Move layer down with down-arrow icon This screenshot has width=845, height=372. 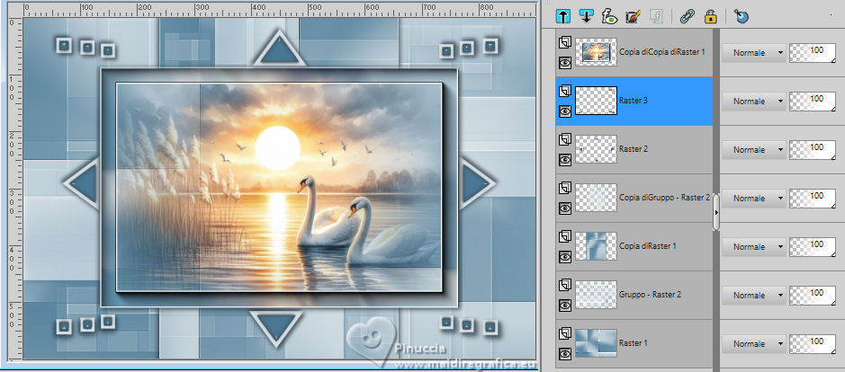tap(587, 16)
